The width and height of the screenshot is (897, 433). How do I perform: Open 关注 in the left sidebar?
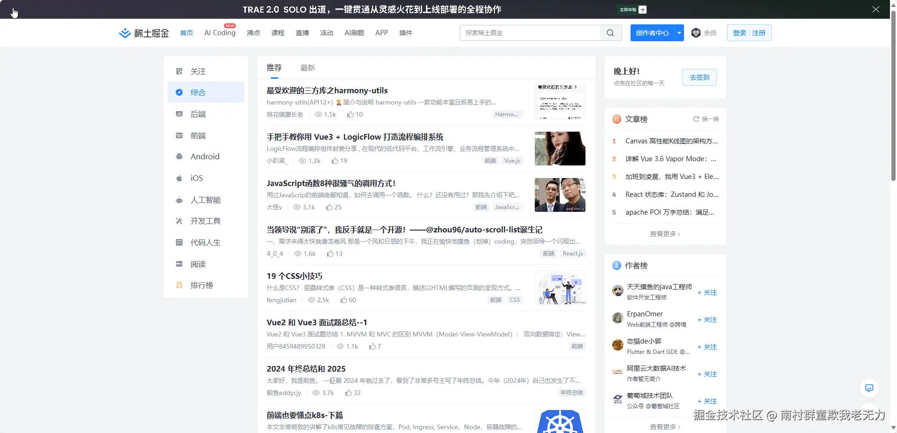tap(206, 71)
